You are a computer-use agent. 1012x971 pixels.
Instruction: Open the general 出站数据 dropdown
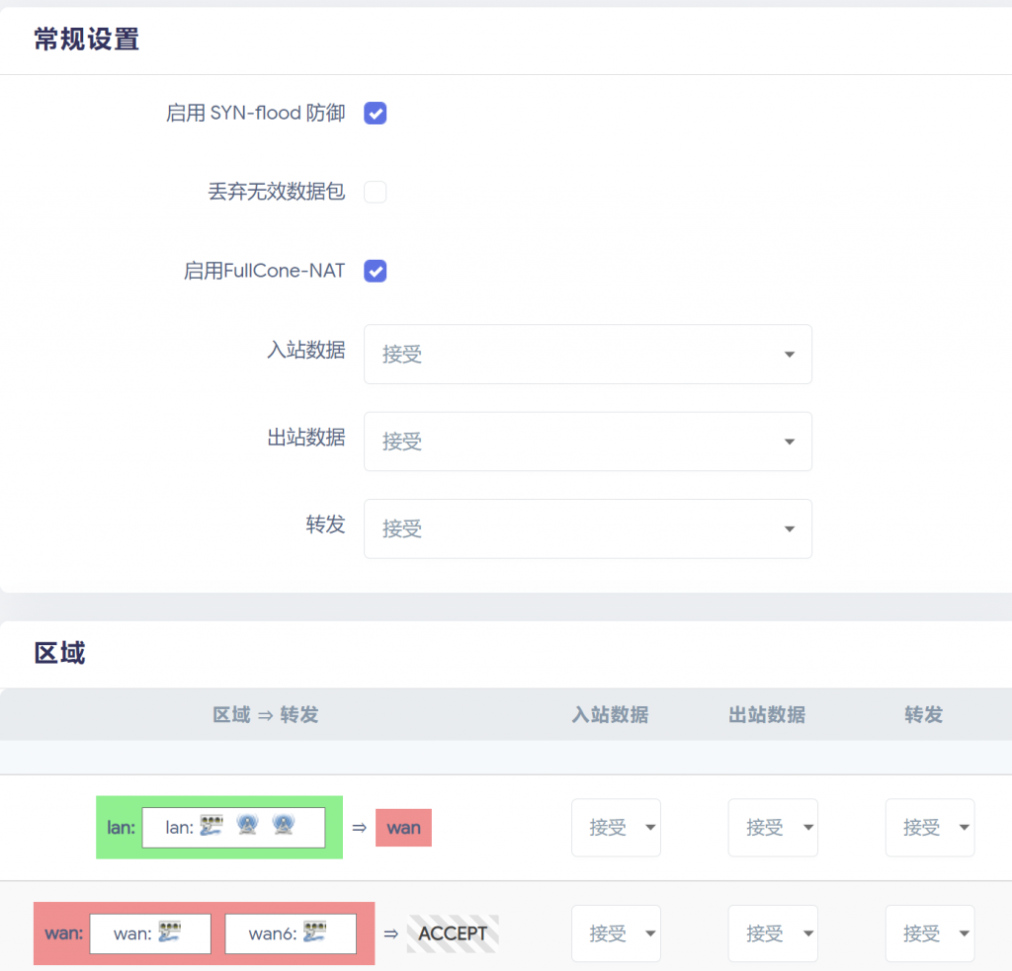pos(587,442)
